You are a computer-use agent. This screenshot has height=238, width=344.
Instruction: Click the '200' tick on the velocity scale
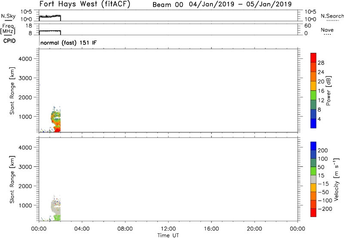(323, 150)
